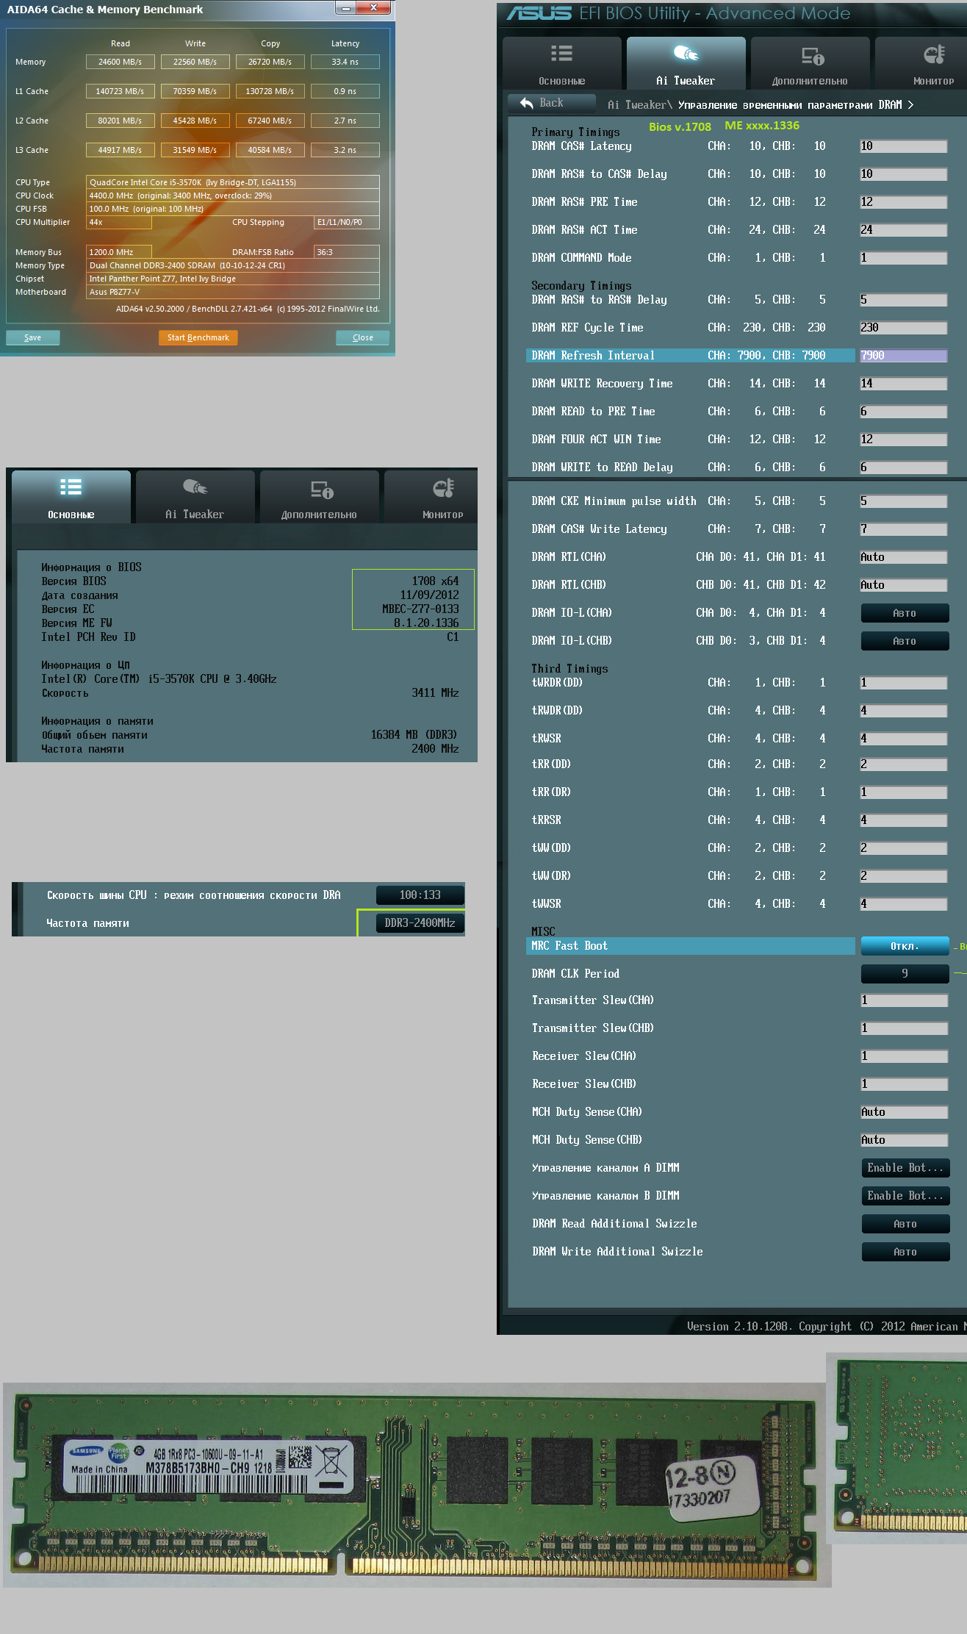Click the Samsung RAM module photo
The image size is (967, 1634).
click(x=417, y=1485)
